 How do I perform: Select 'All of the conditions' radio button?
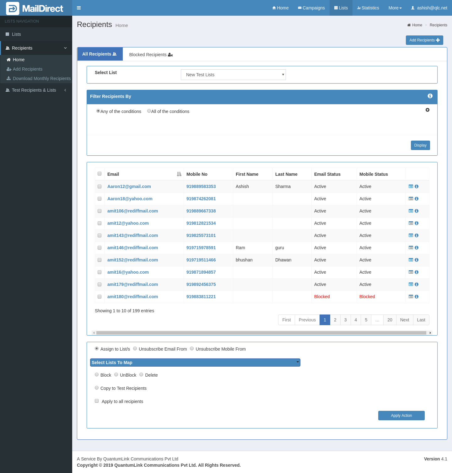tap(149, 111)
